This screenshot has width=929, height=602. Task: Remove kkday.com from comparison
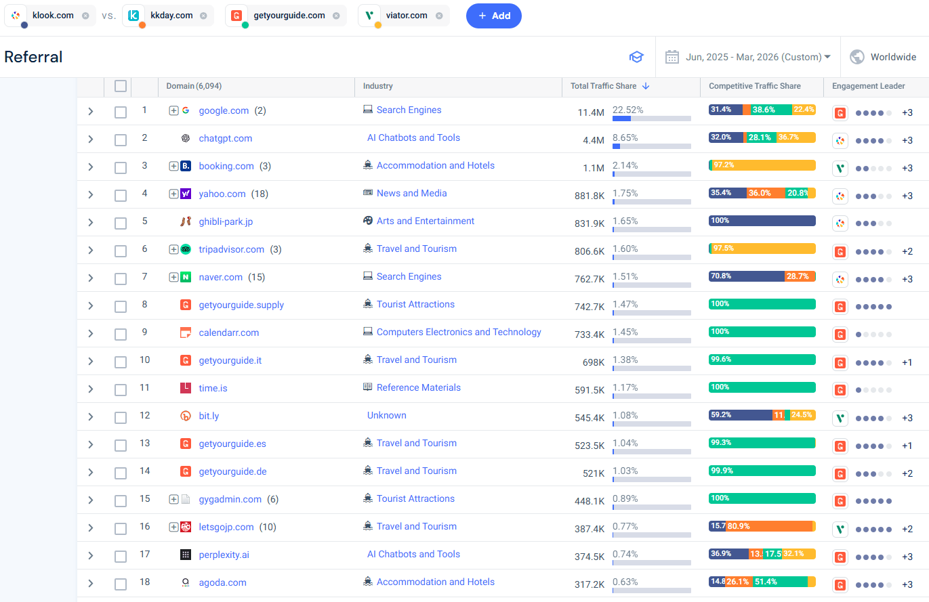coord(203,16)
